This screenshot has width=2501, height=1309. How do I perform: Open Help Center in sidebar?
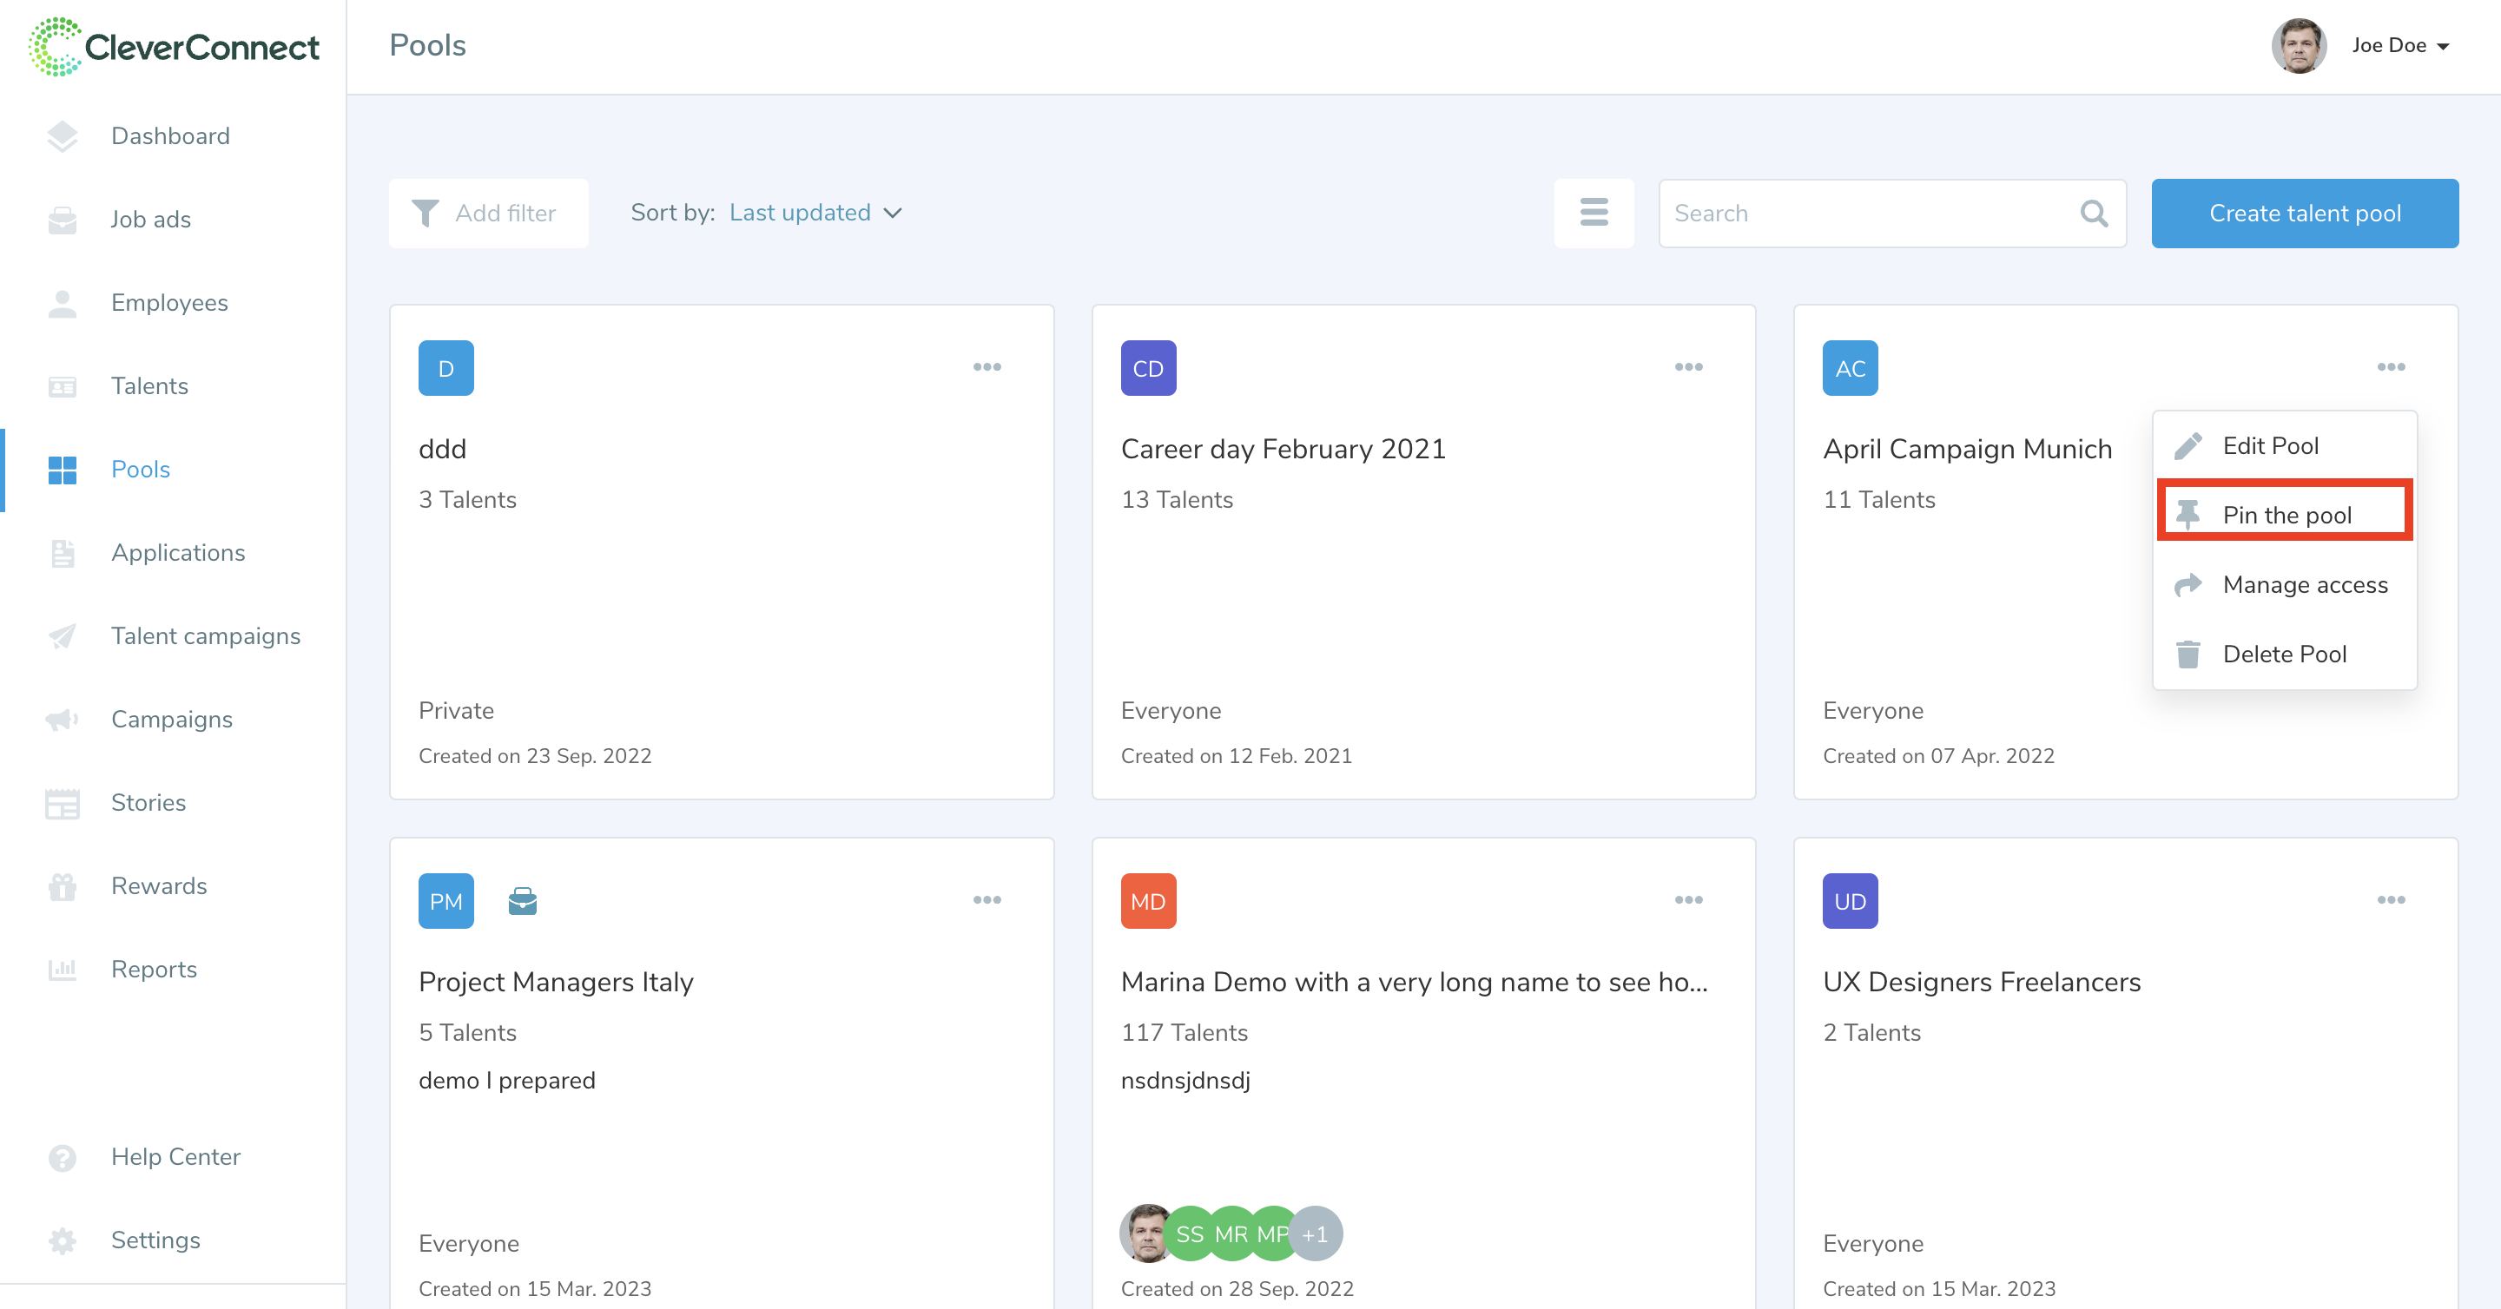click(175, 1155)
